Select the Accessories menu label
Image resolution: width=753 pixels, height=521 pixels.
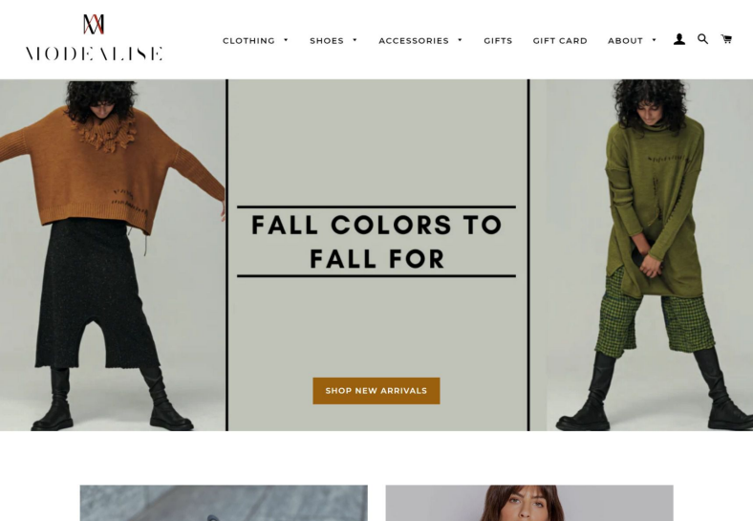pos(414,41)
